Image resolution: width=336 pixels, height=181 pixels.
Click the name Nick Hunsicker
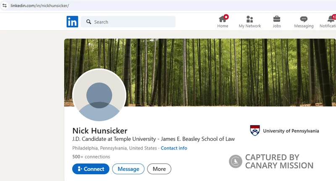[100, 131]
